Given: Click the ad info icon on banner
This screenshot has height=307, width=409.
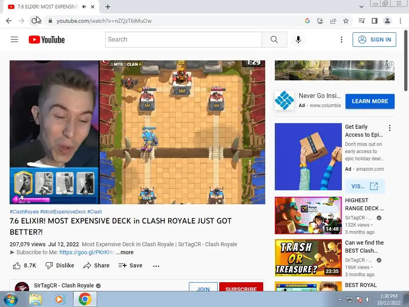Looking at the screenshot, I should pos(391,64).
